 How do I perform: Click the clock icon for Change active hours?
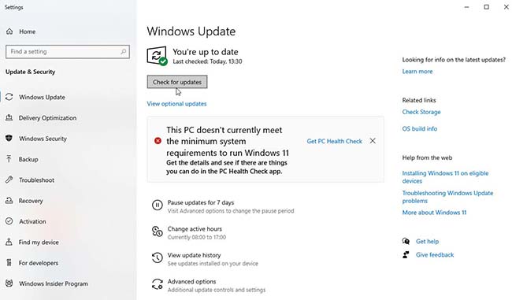click(x=157, y=231)
